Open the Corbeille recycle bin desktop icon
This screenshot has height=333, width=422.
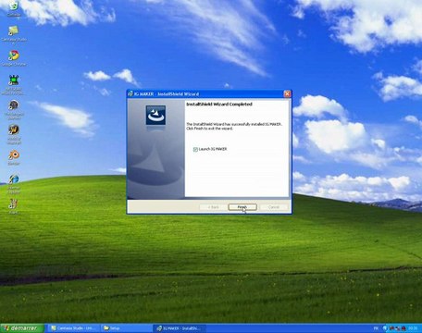[x=14, y=7]
